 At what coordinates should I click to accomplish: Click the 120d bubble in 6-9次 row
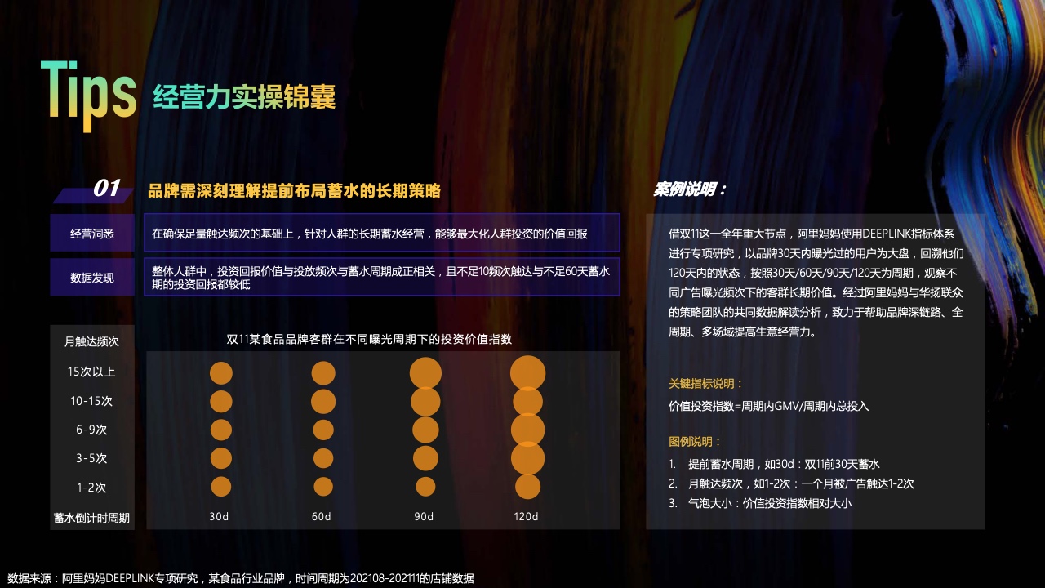(527, 430)
